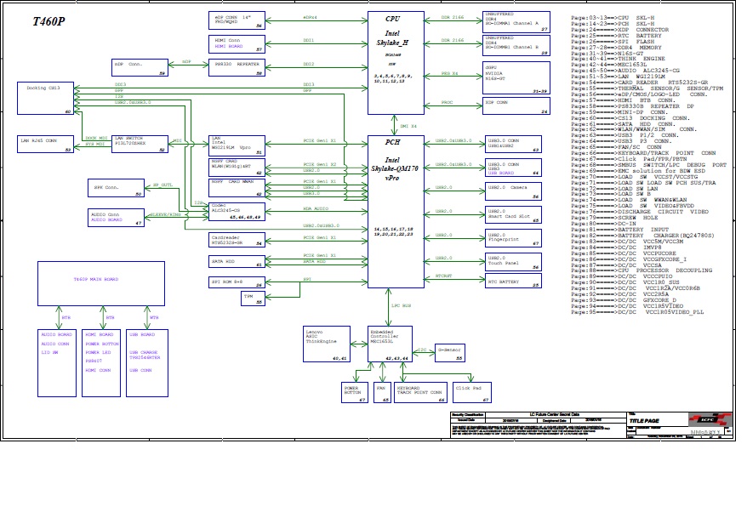Click the PEG X4 link label
Screen dimensions: 747x512
pos(449,73)
